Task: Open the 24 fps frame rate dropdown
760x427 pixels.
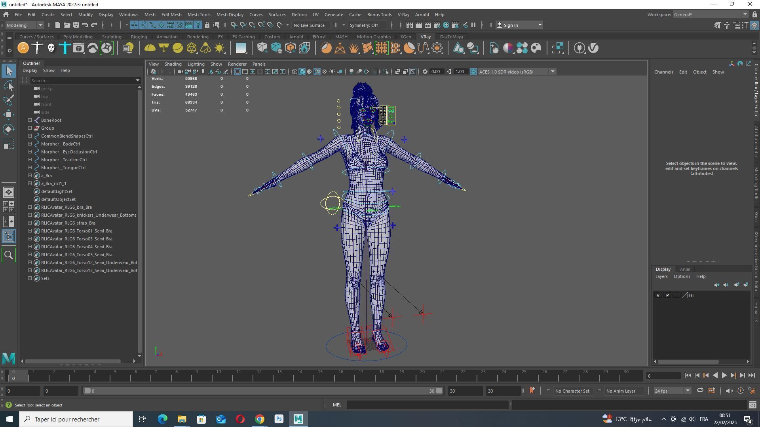Action: tap(672, 391)
